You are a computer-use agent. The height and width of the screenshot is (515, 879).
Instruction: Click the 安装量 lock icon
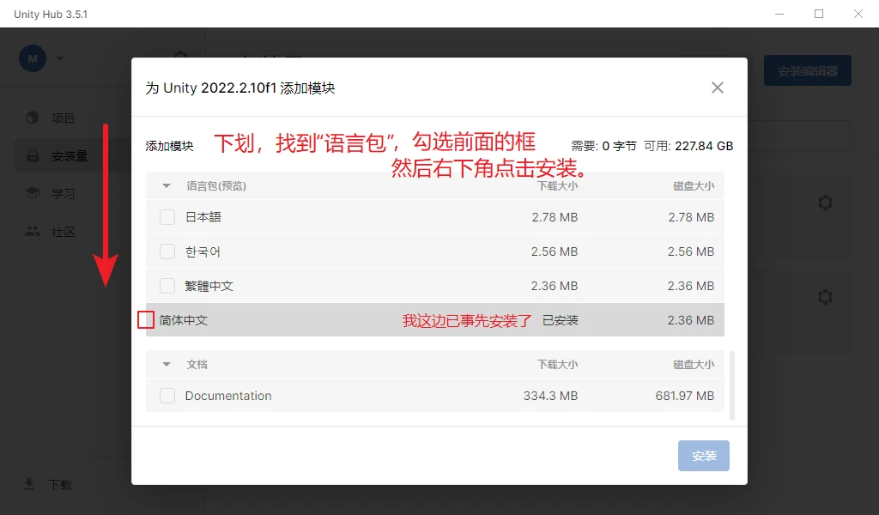(x=33, y=156)
